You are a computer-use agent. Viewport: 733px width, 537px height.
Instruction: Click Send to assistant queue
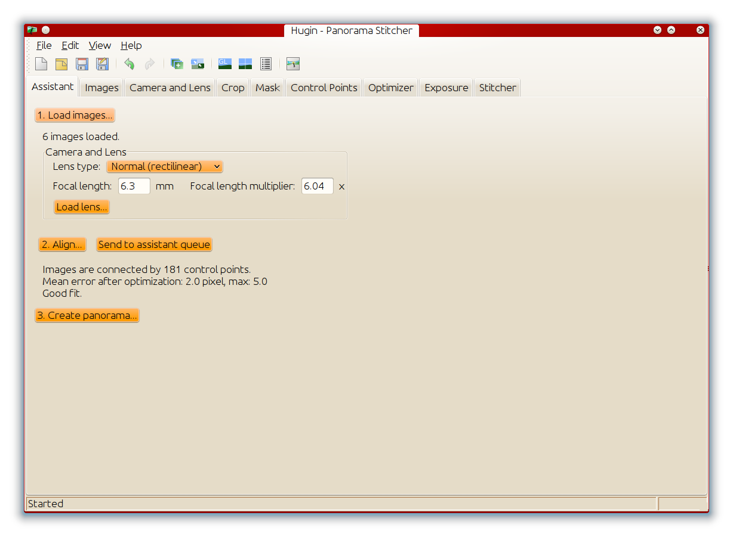tap(154, 244)
